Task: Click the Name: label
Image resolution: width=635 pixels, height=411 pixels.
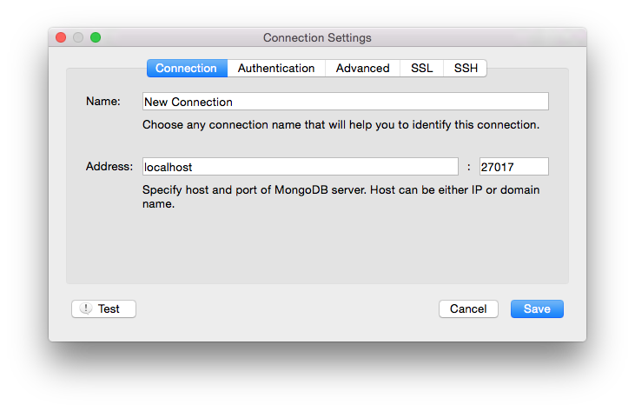Action: pos(103,102)
